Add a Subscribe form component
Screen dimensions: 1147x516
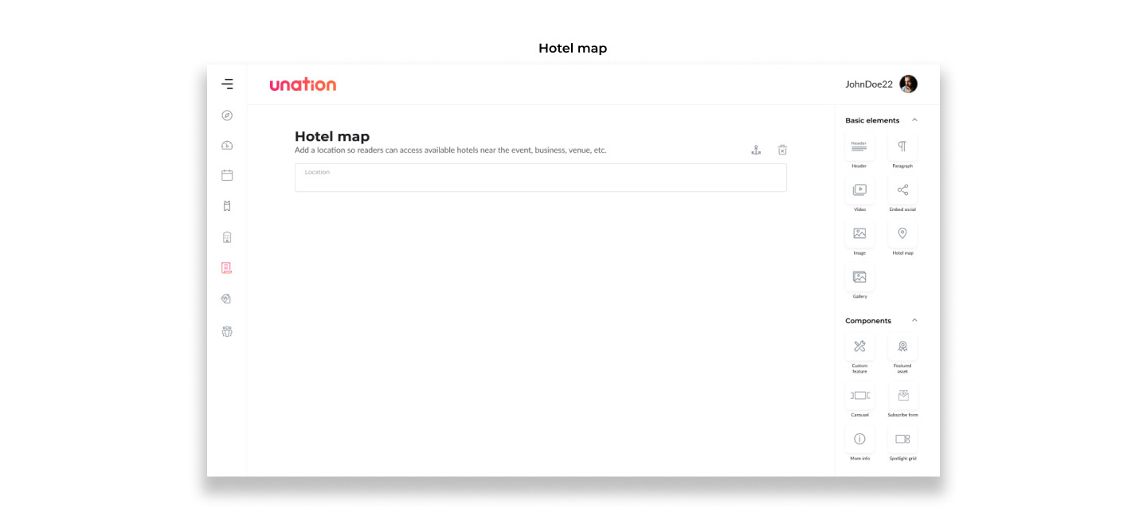coord(902,396)
